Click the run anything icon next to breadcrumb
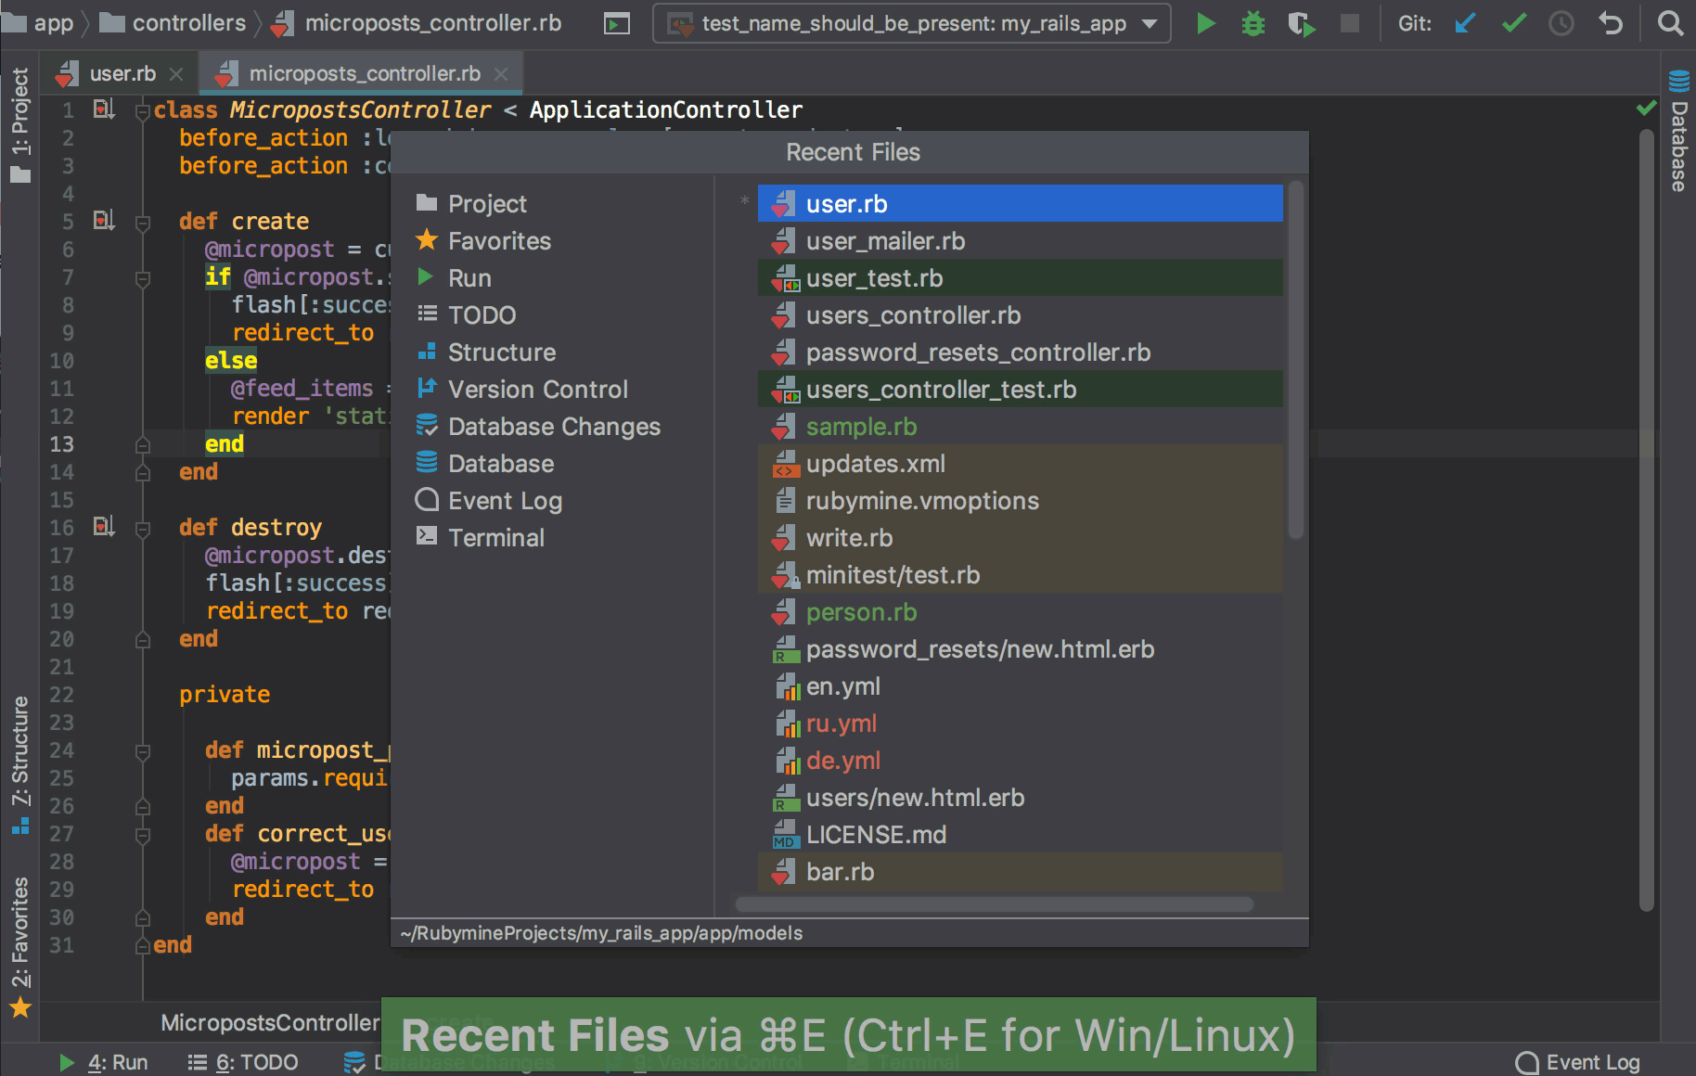Viewport: 1696px width, 1076px height. tap(617, 23)
